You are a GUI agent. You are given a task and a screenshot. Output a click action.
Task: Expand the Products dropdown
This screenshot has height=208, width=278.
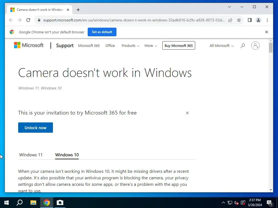click(x=130, y=45)
